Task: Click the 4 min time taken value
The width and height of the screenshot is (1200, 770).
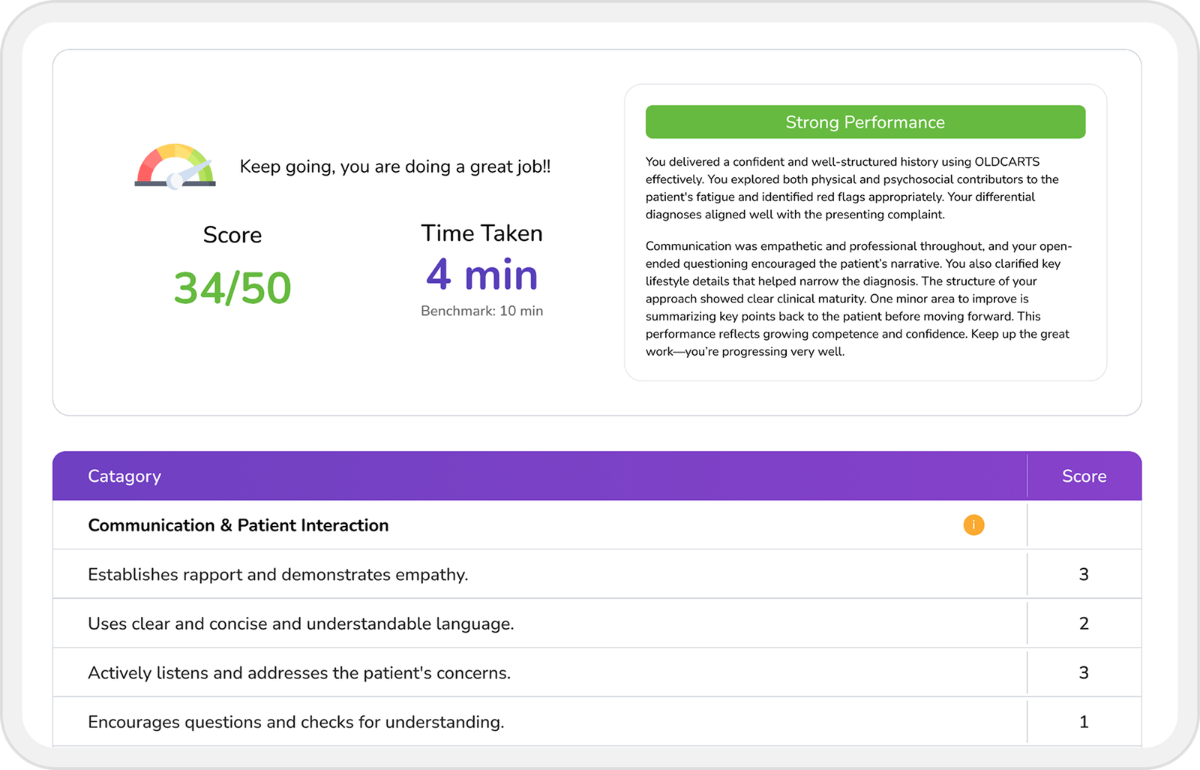Action: [x=482, y=275]
